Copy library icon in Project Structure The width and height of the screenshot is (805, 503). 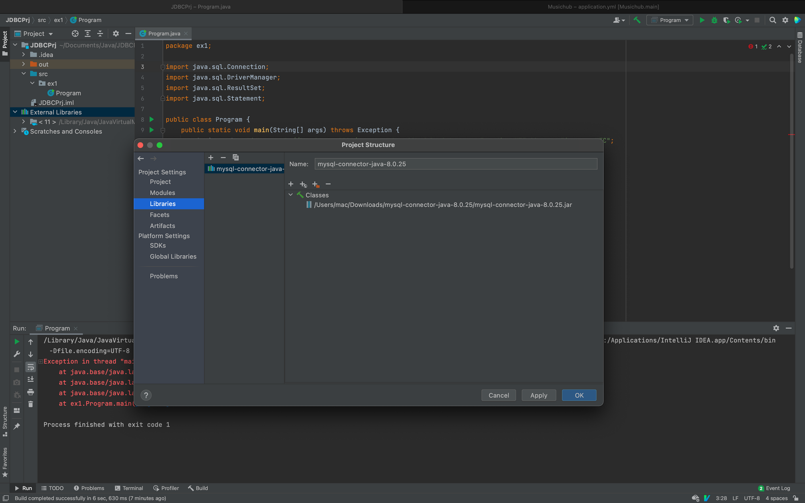point(236,158)
